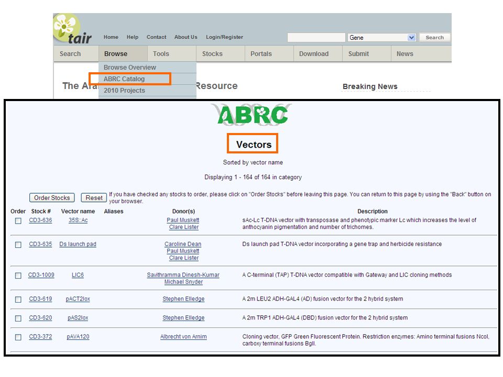The width and height of the screenshot is (503, 377).
Task: Open stock number CD3-372 link
Action: pos(40,337)
